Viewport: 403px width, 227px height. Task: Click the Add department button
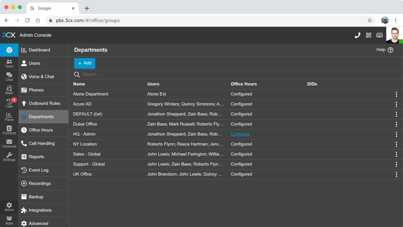pos(85,63)
